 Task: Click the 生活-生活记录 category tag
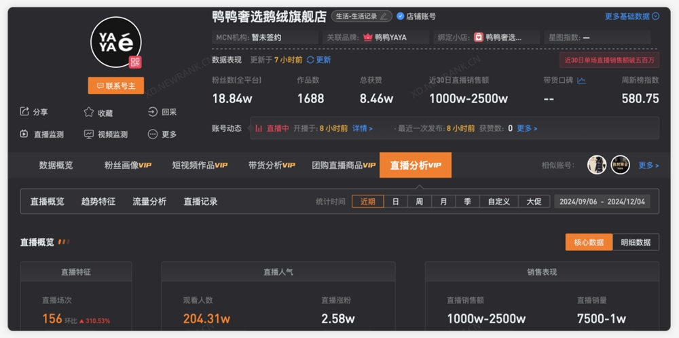(362, 16)
